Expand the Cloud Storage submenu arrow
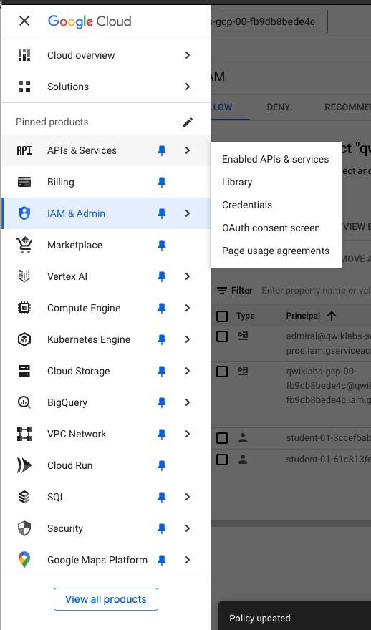Image resolution: width=371 pixels, height=630 pixels. point(188,371)
